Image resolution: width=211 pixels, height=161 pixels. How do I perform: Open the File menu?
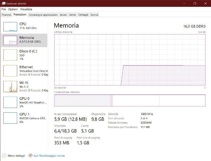point(3,9)
